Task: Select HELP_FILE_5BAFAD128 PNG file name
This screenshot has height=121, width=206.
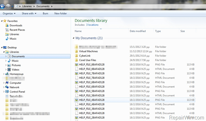Action: coord(92,91)
